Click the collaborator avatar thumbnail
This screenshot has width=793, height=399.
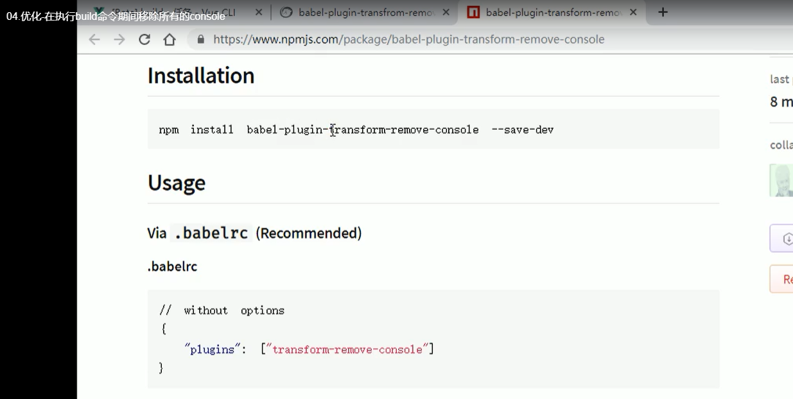(781, 180)
